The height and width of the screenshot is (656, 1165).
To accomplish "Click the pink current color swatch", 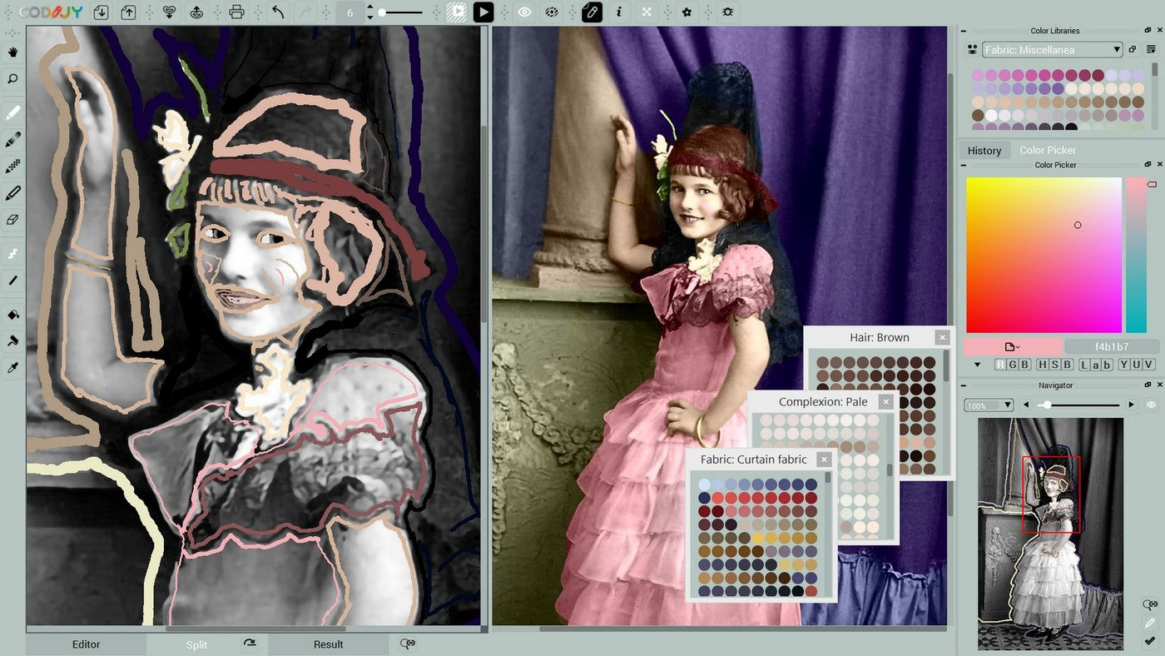I will [x=1012, y=346].
